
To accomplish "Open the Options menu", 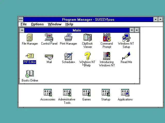I will (x=37, y=24).
